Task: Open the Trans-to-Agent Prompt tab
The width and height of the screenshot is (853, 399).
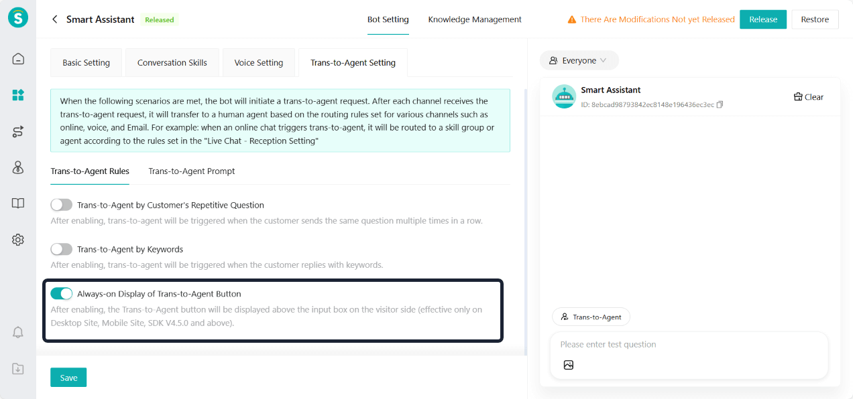Action: [x=192, y=171]
